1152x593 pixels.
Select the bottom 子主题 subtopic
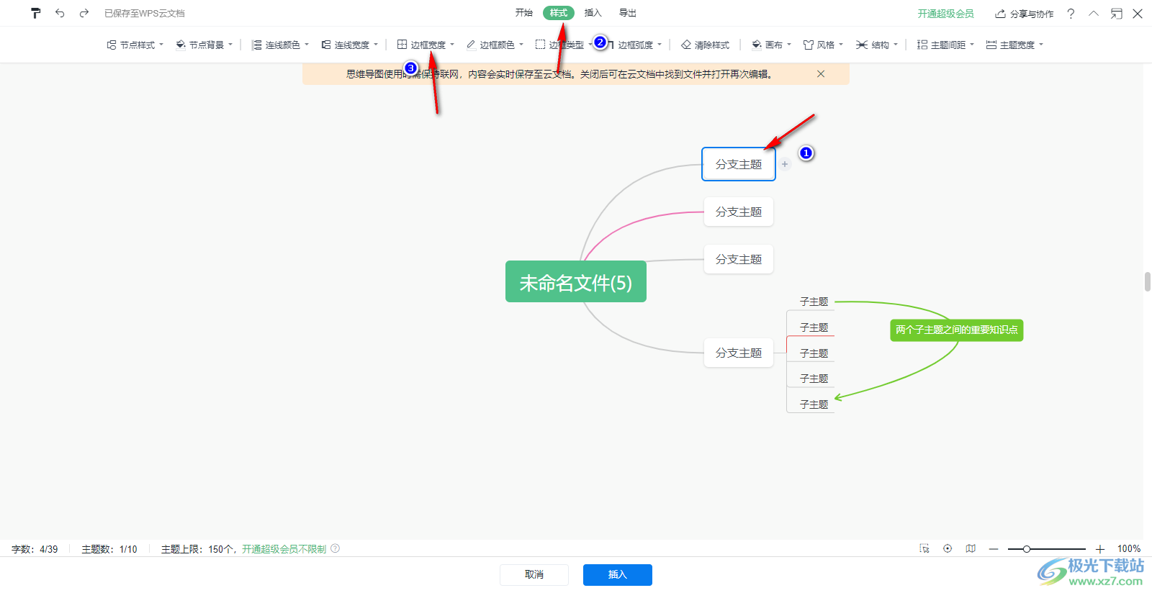coord(814,404)
